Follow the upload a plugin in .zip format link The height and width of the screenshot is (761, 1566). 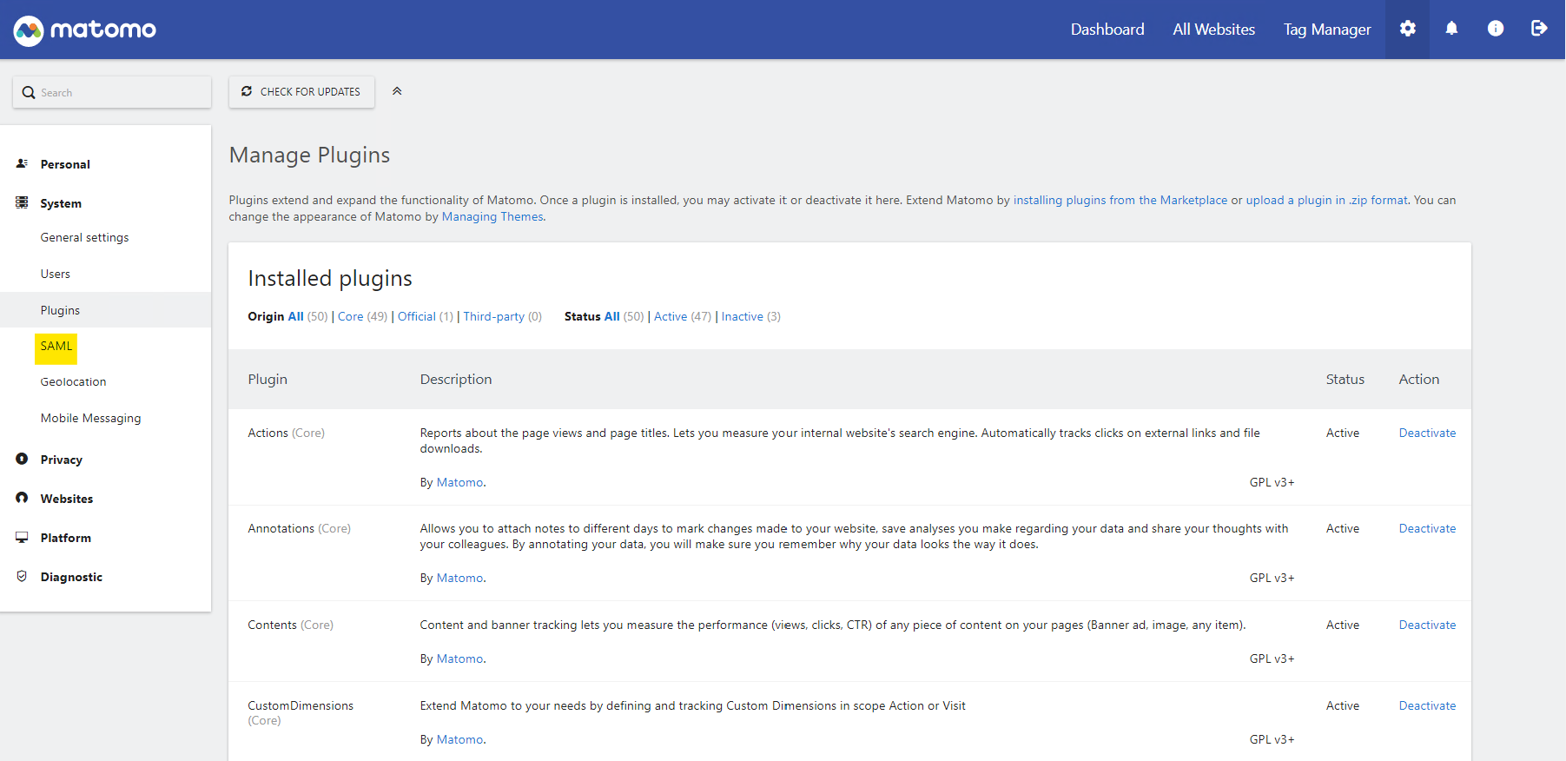pos(1326,200)
